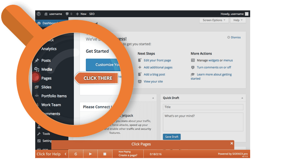The image size is (285, 166).
Task: Dismiss the welcome panel
Action: (234, 38)
